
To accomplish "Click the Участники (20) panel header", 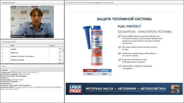I will pos(32,42).
